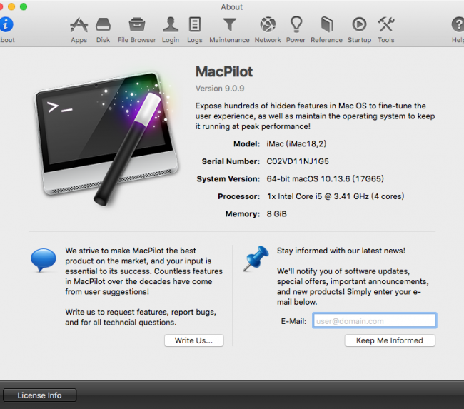Open the Apps section in the toolbar
Viewport: 464px width, 409px height.
[x=79, y=29]
